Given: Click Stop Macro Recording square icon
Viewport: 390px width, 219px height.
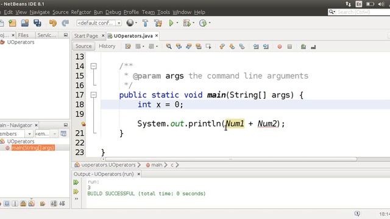Looking at the screenshot, I should (289, 46).
